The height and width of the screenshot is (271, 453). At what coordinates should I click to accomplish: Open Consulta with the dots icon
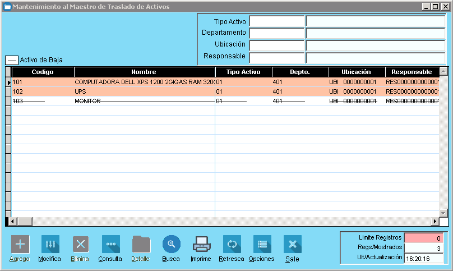(x=110, y=244)
